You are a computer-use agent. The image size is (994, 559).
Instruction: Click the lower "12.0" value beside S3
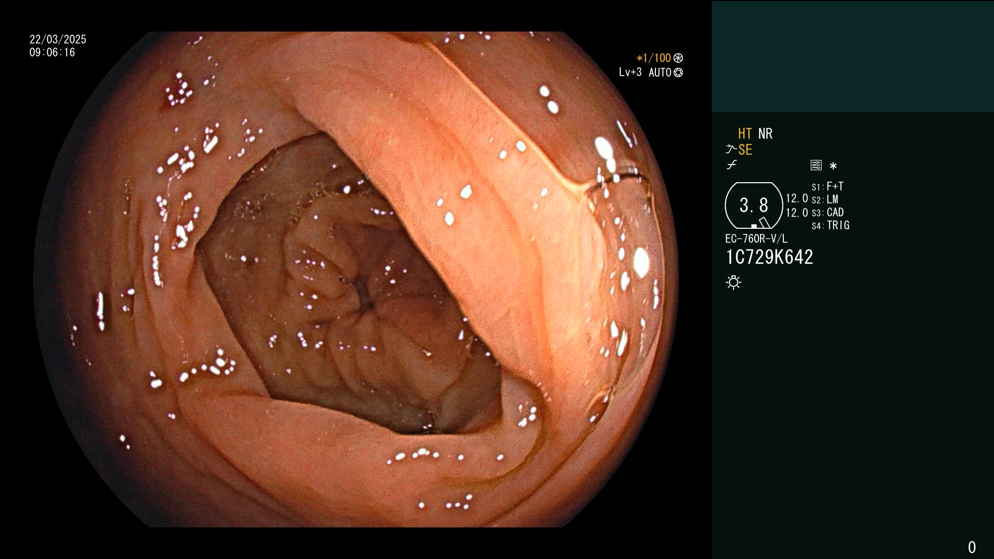click(797, 213)
